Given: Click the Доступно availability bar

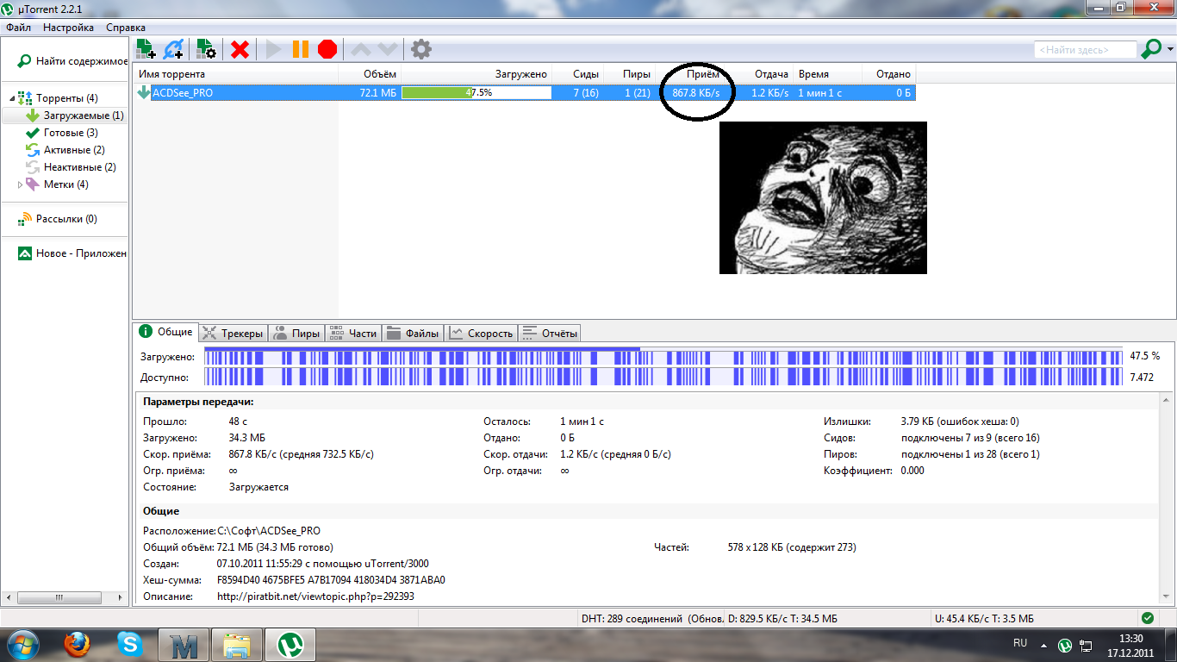Looking at the screenshot, I should click(664, 377).
